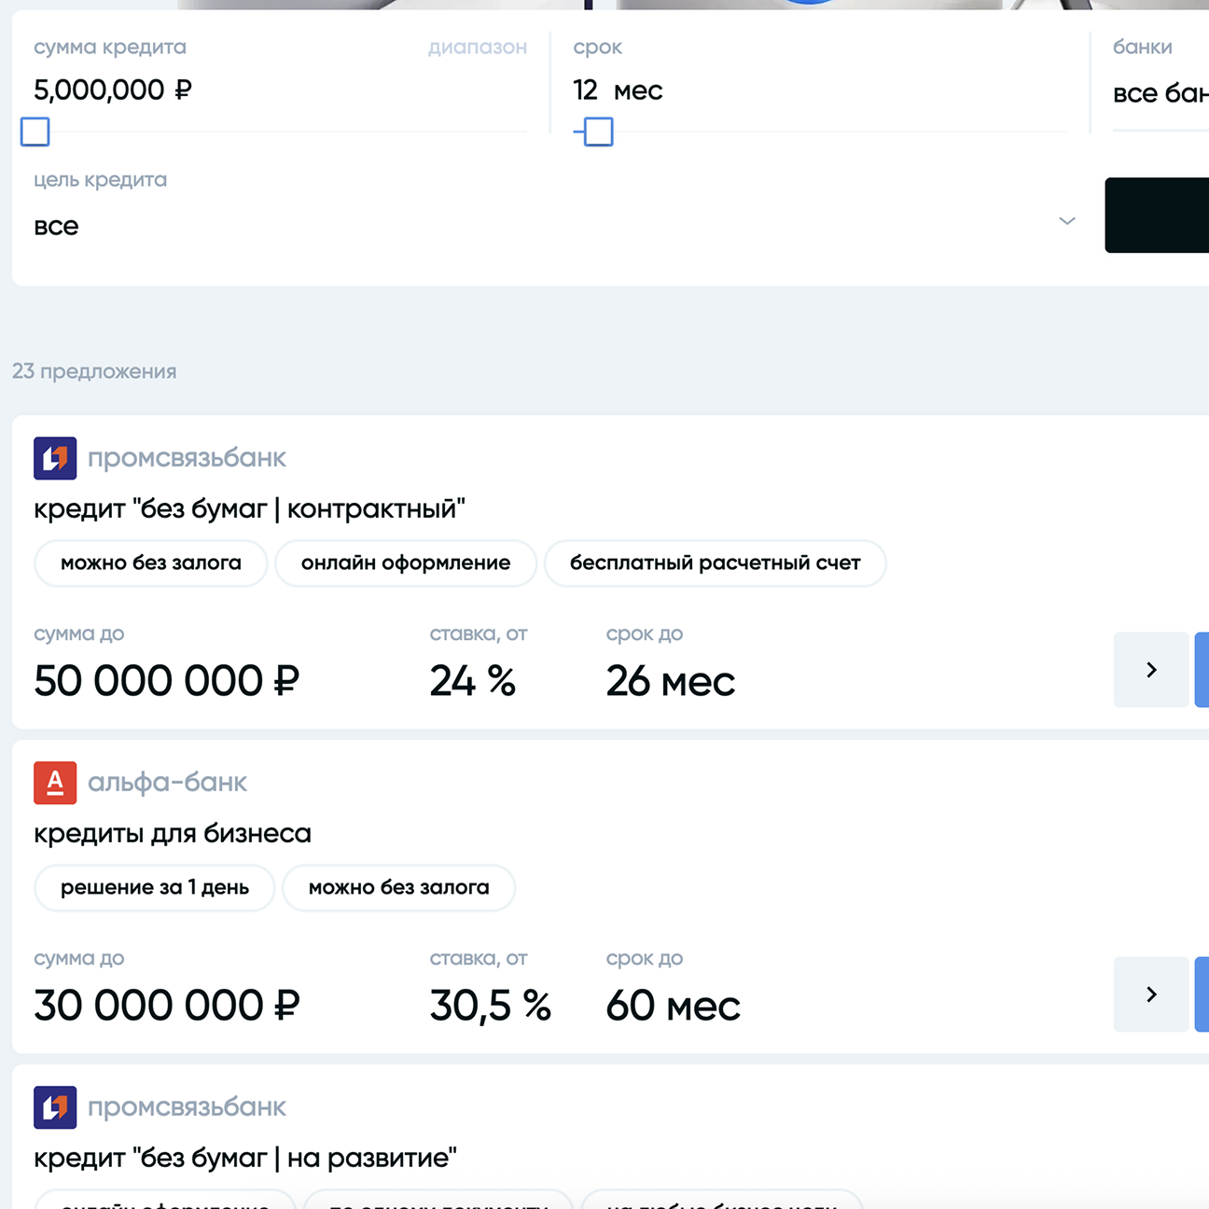
Task: Click the Promsvyazbank logo in first offer
Action: pyautogui.click(x=55, y=458)
